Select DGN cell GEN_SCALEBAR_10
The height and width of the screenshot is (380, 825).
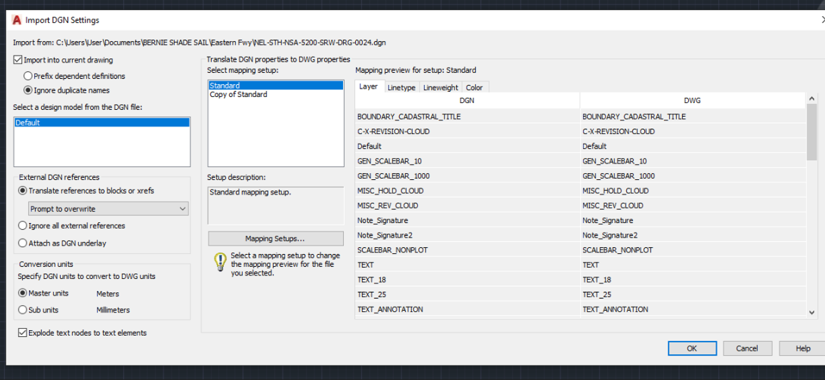[467, 161]
